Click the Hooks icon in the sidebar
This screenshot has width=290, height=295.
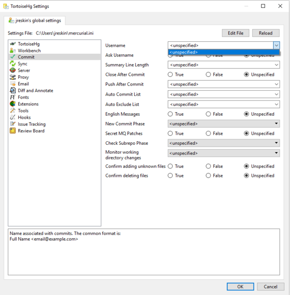[x=13, y=117]
